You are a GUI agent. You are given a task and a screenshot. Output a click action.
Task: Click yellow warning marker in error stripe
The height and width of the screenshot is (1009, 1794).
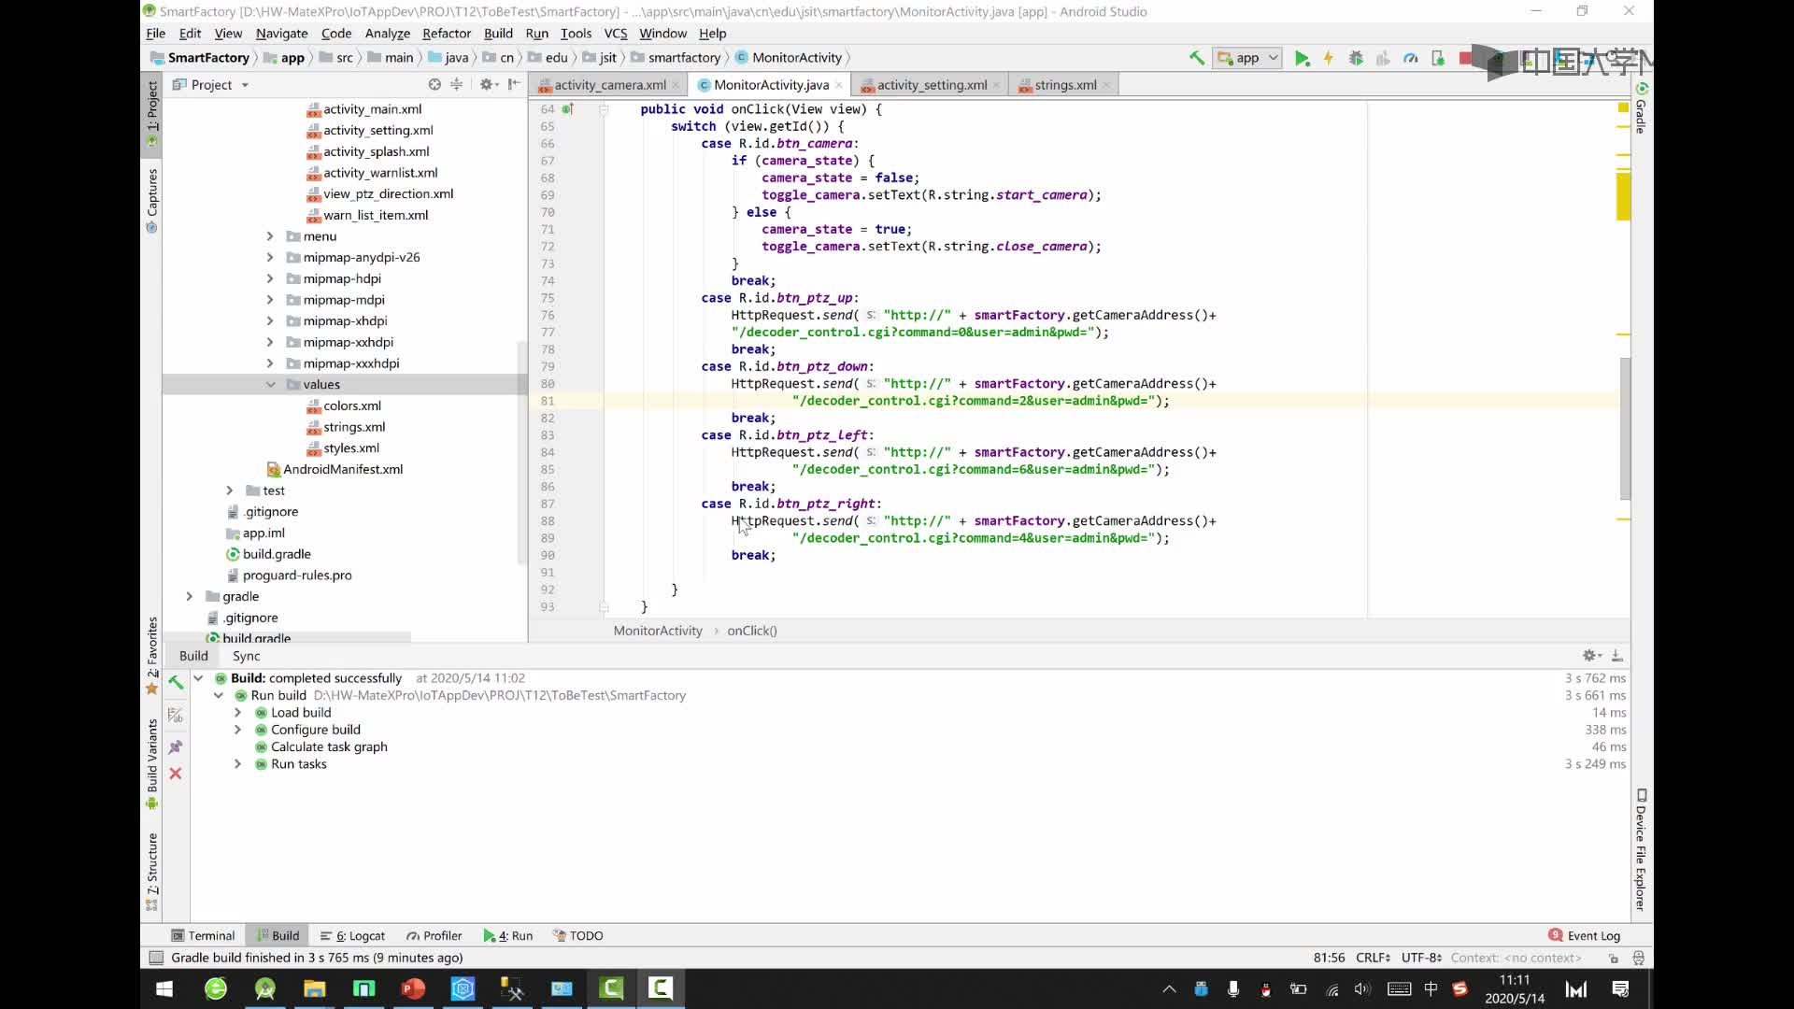[x=1623, y=196]
